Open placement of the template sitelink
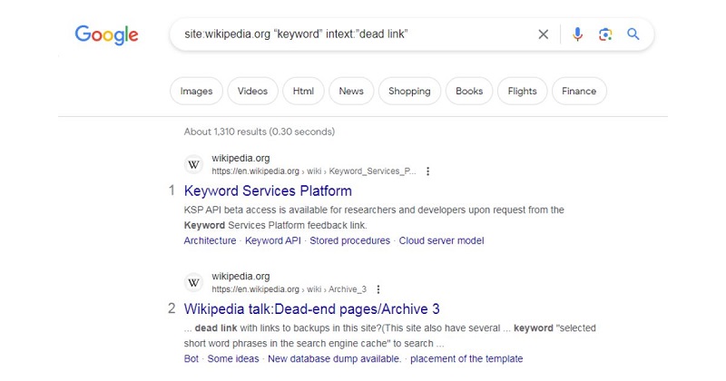Screen dimensions: 726x381 tap(466, 359)
